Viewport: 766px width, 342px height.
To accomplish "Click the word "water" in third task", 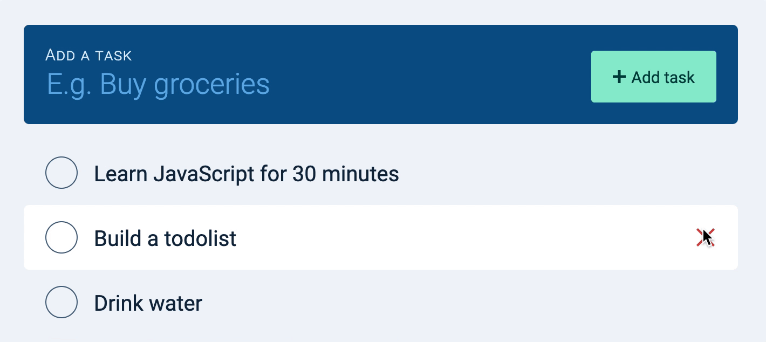I will pos(176,303).
